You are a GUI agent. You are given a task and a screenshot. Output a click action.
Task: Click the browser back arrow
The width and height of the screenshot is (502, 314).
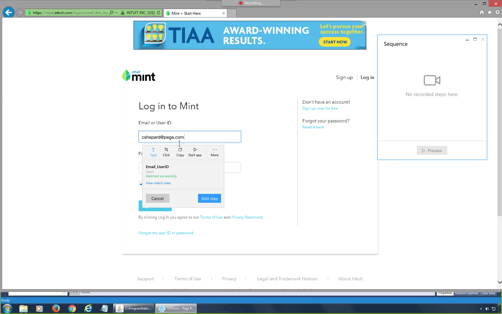click(x=9, y=12)
